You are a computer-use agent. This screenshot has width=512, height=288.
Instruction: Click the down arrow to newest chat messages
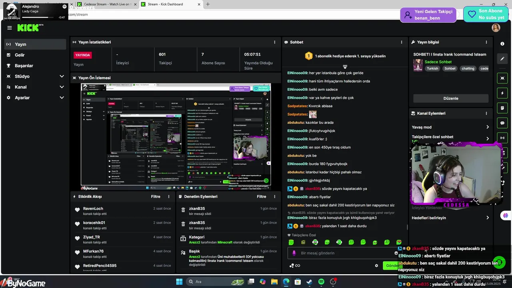pyautogui.click(x=345, y=66)
